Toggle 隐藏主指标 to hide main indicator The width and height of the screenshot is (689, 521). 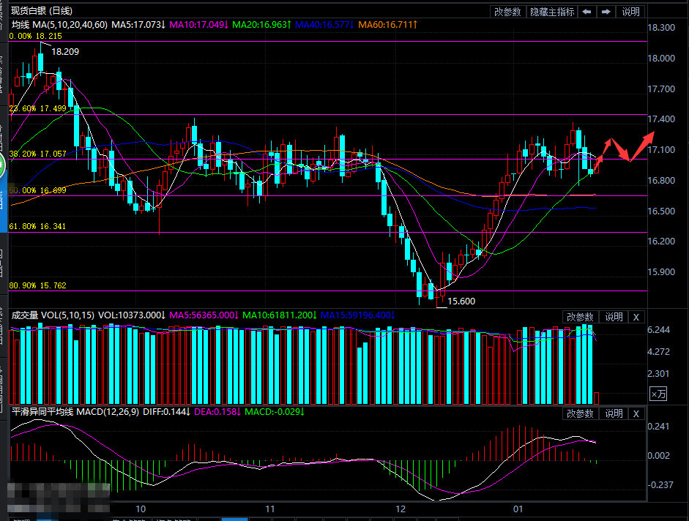552,12
